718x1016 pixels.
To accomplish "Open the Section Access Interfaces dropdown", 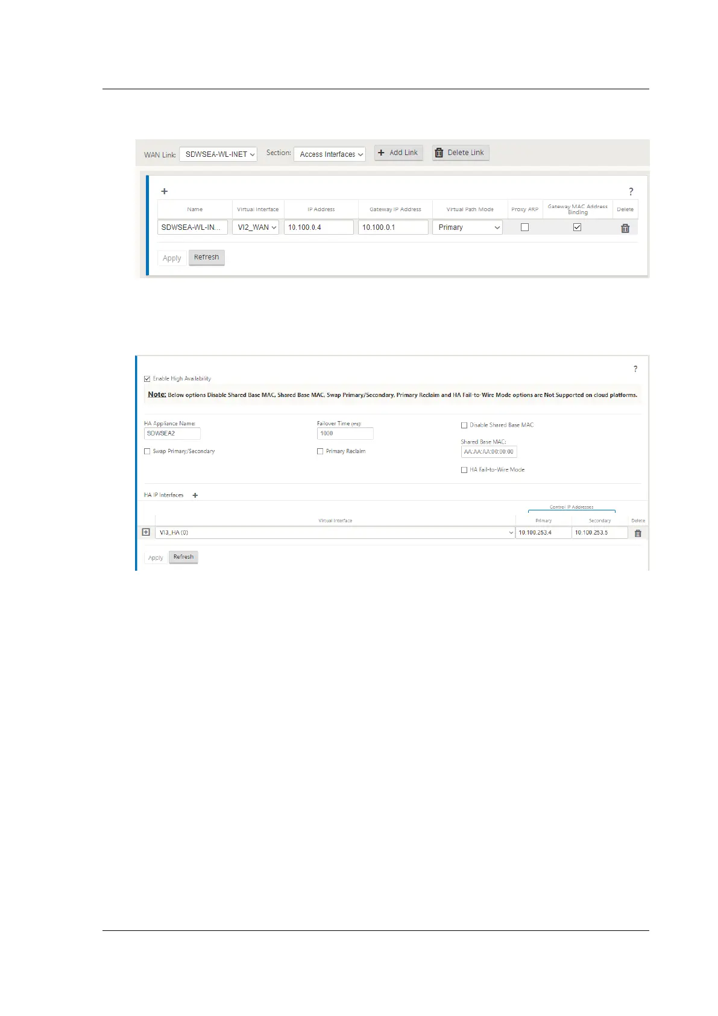I will [x=330, y=154].
